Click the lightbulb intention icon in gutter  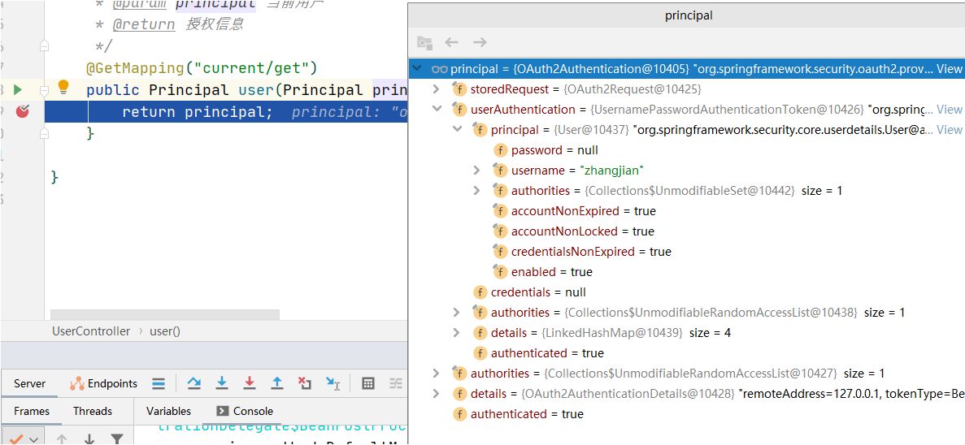[x=63, y=88]
